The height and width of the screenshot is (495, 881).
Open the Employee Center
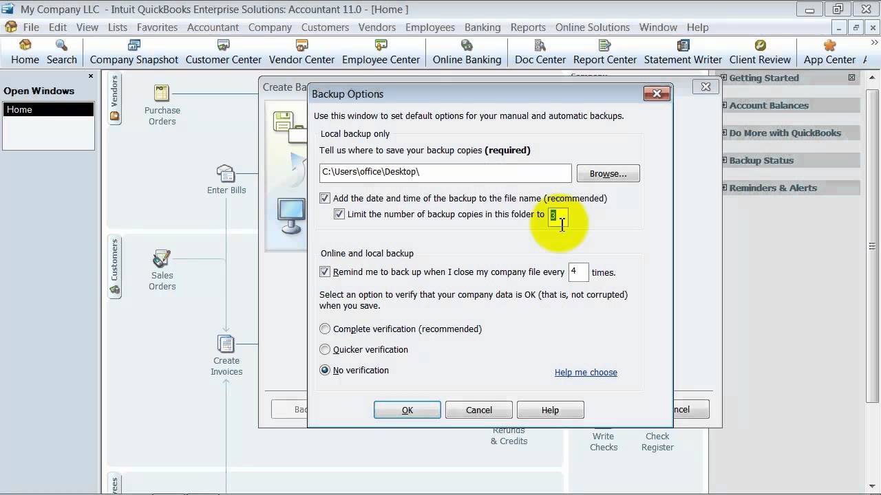tap(381, 52)
